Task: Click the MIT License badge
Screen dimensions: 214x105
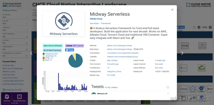Action: click(75, 46)
